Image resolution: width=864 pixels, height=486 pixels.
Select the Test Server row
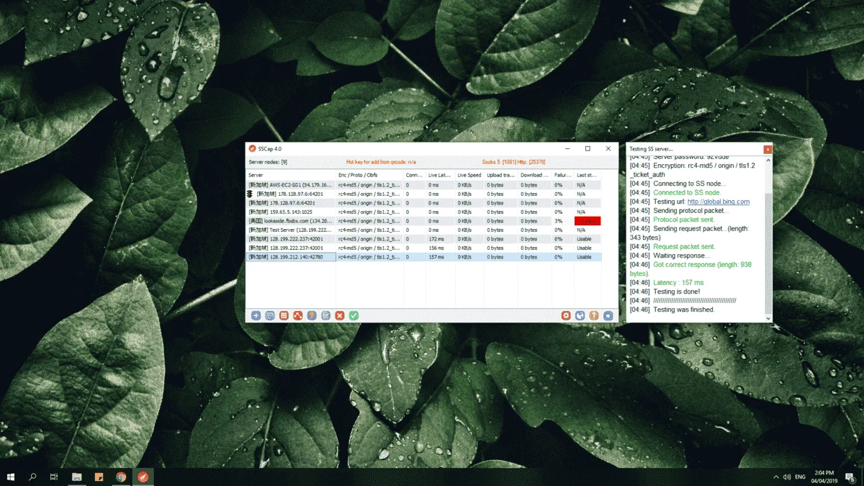[x=423, y=230]
